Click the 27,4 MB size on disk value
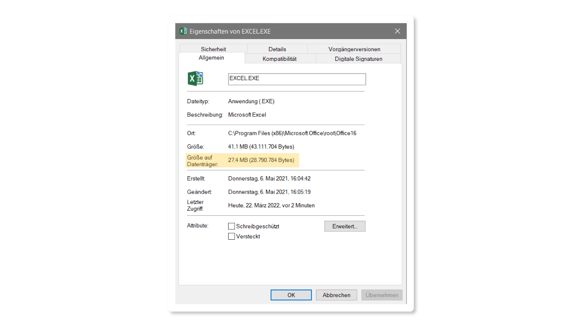The image size is (582, 327). tap(261, 160)
